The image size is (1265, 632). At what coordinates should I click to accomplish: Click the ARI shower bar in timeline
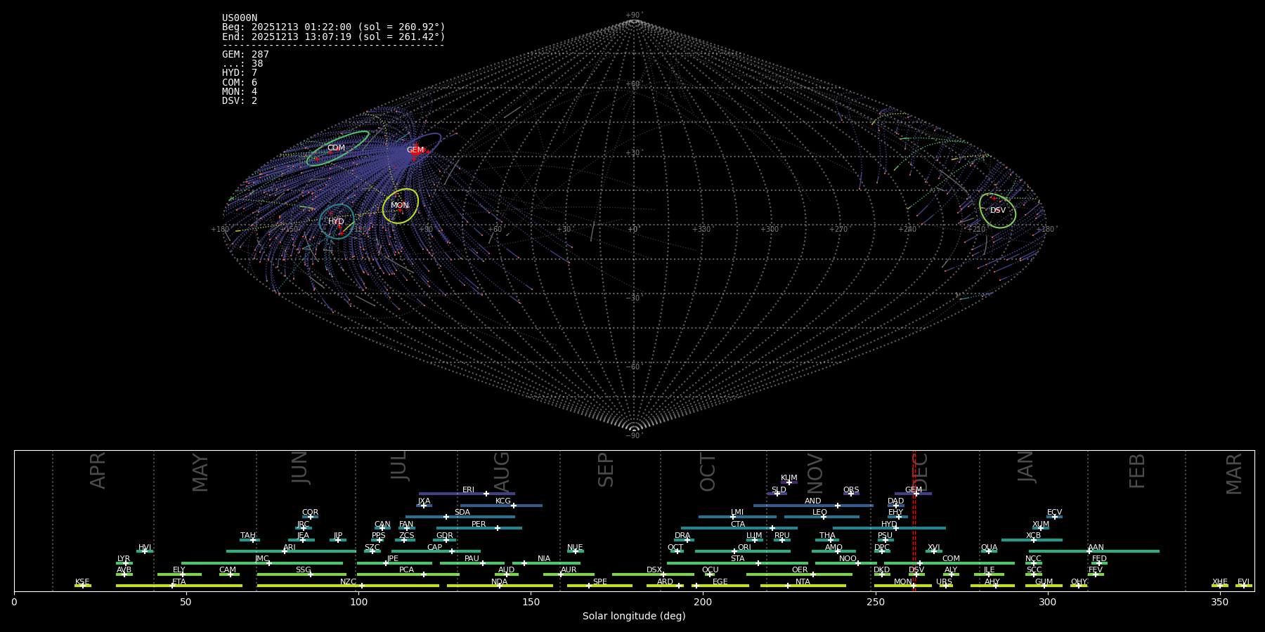(291, 551)
